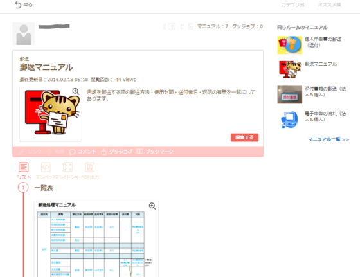Enlarge 郵送処理マニュアル table with magnifier icon
This screenshot has width=360, height=277.
click(152, 206)
